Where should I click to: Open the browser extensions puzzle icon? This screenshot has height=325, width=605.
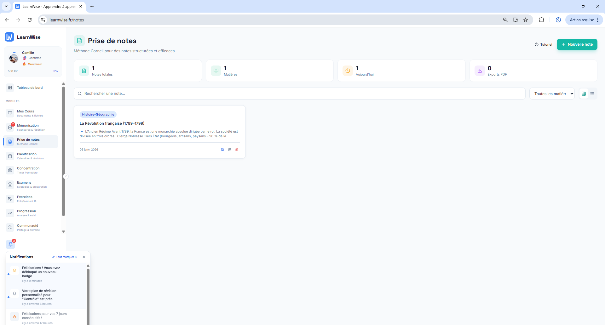[x=541, y=20]
